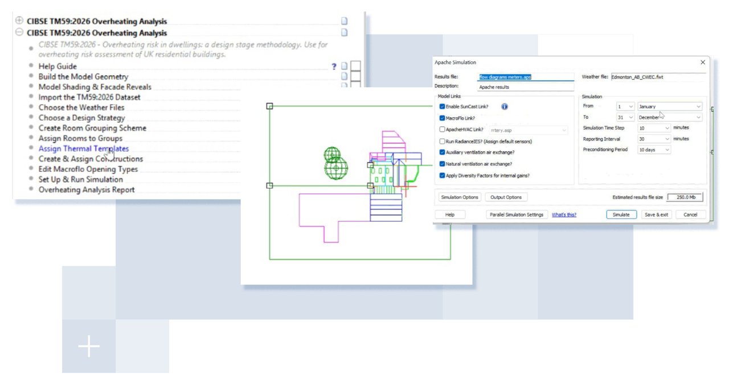Viewport: 729px width, 384px height.
Task: Enable Run RadianceIES checkbox
Action: point(443,141)
